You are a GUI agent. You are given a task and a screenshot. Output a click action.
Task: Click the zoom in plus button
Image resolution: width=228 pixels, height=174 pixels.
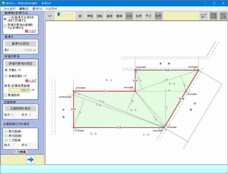click(x=80, y=16)
